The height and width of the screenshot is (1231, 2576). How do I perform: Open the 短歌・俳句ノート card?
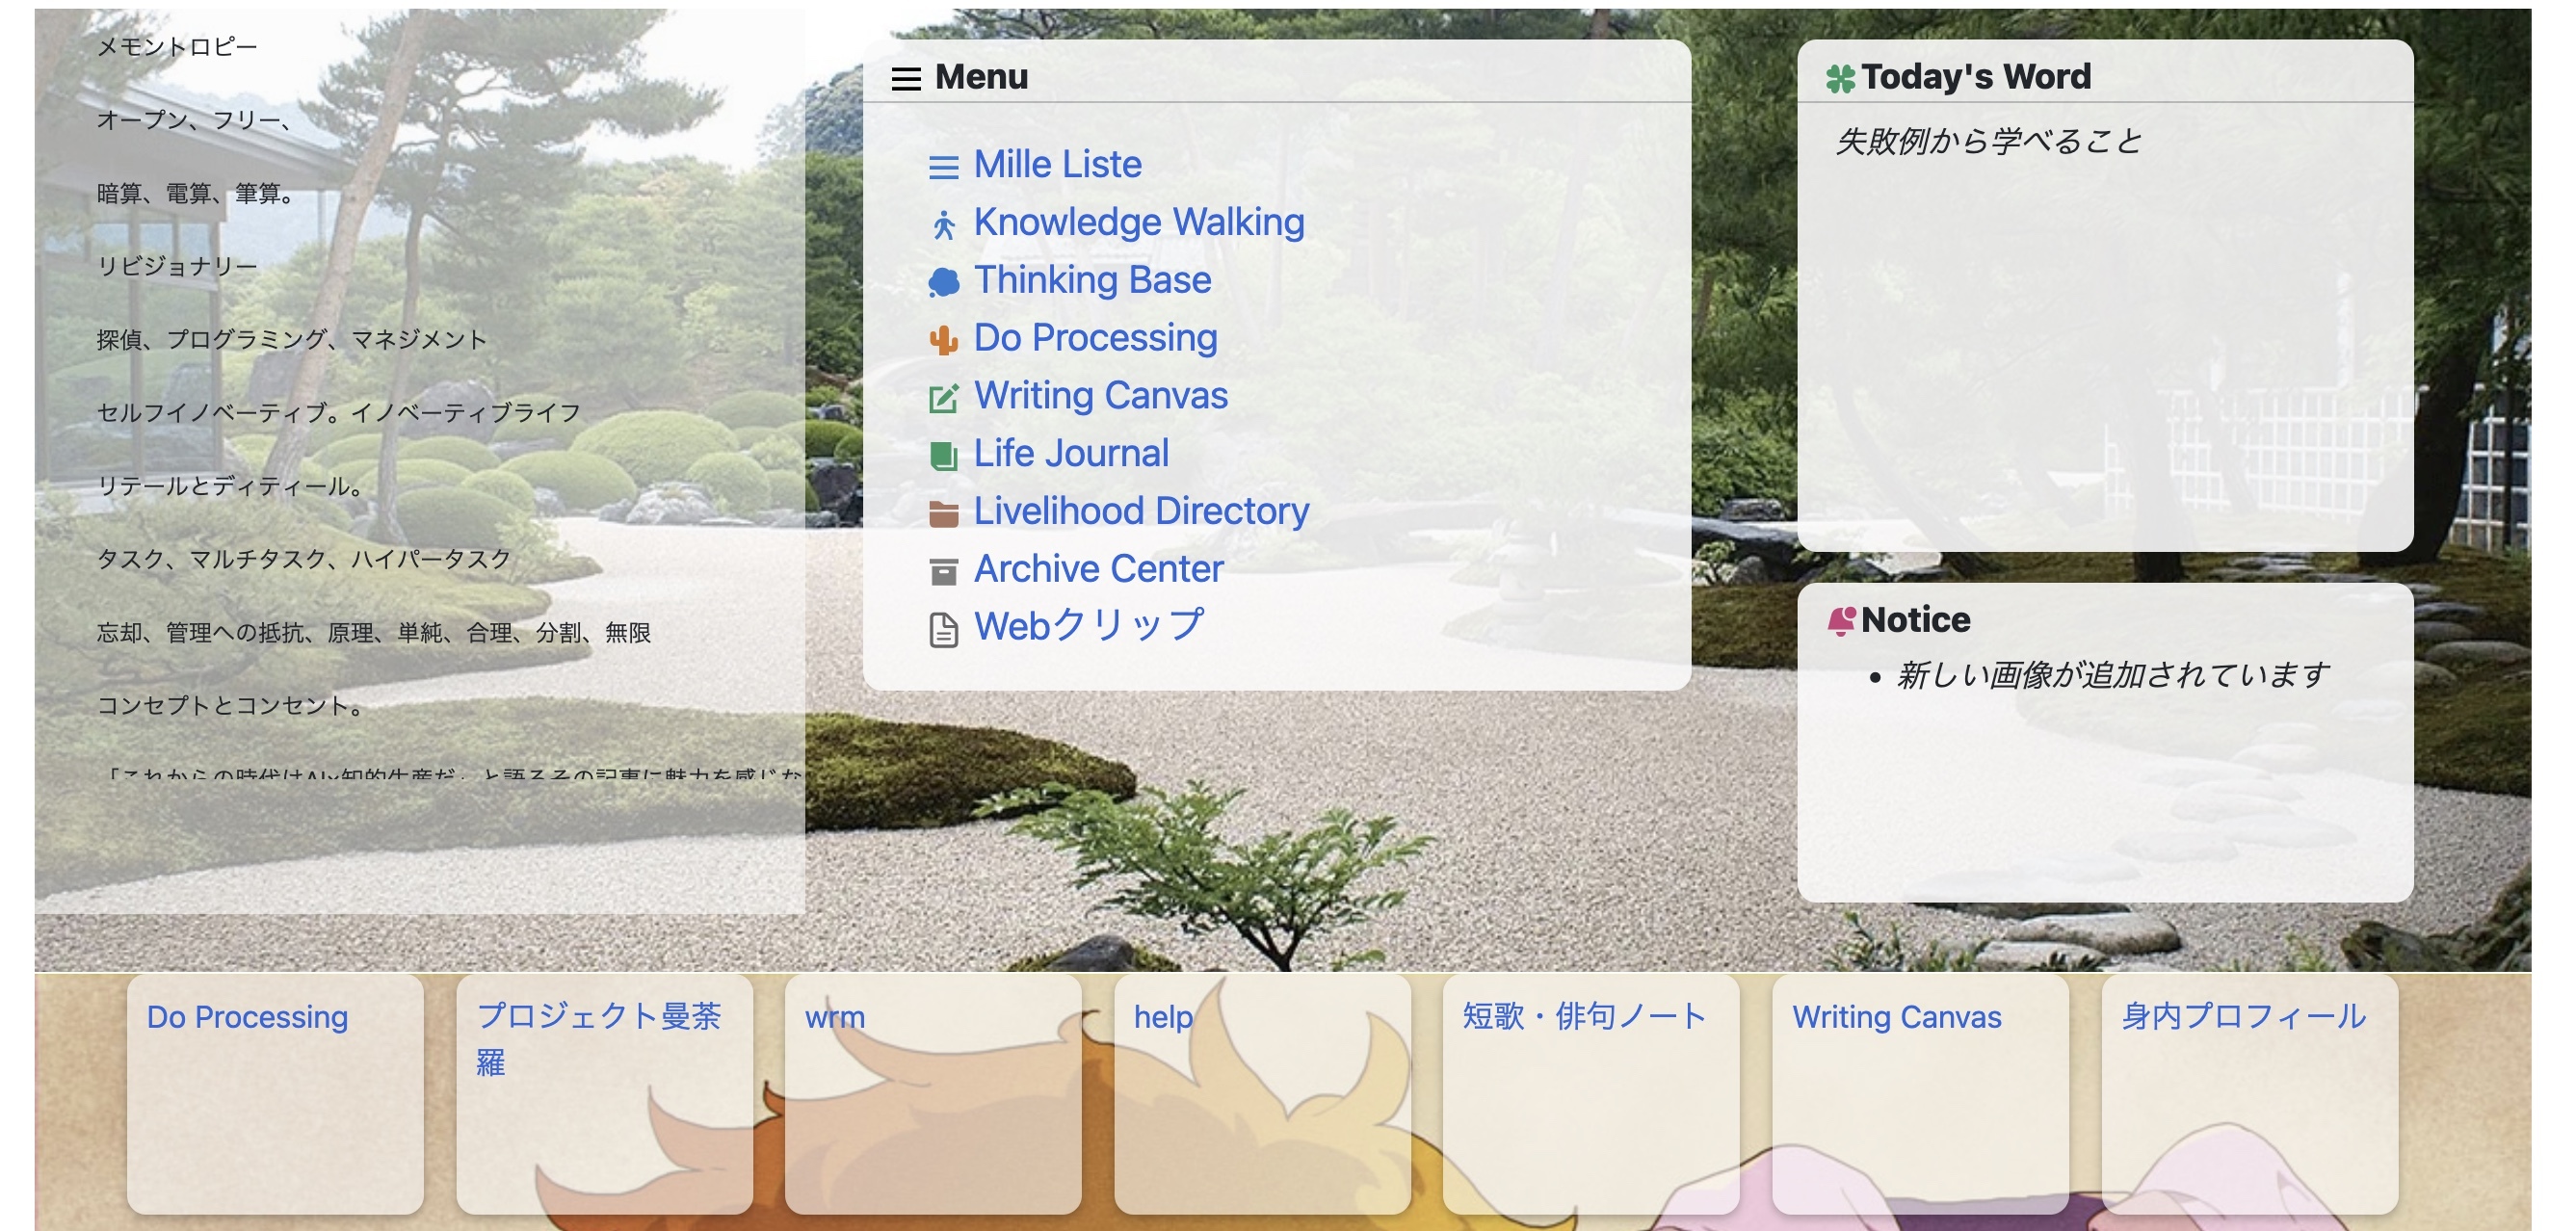pyautogui.click(x=1584, y=1017)
